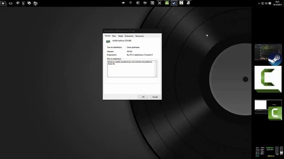This screenshot has height=159, width=284.
Task: Switch to the Détails tab
Action: [120, 36]
